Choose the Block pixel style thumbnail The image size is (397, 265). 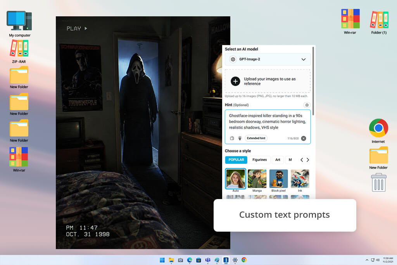[x=278, y=179]
